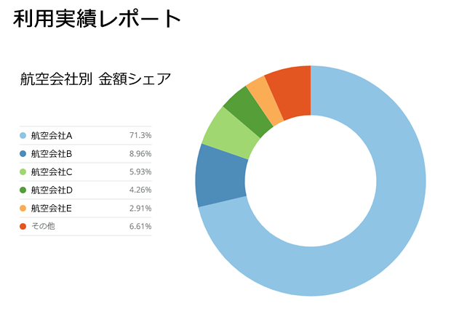Image resolution: width=451 pixels, height=327 pixels.
Task: Click the 航空会社B legend color dot
Action: tap(23, 154)
